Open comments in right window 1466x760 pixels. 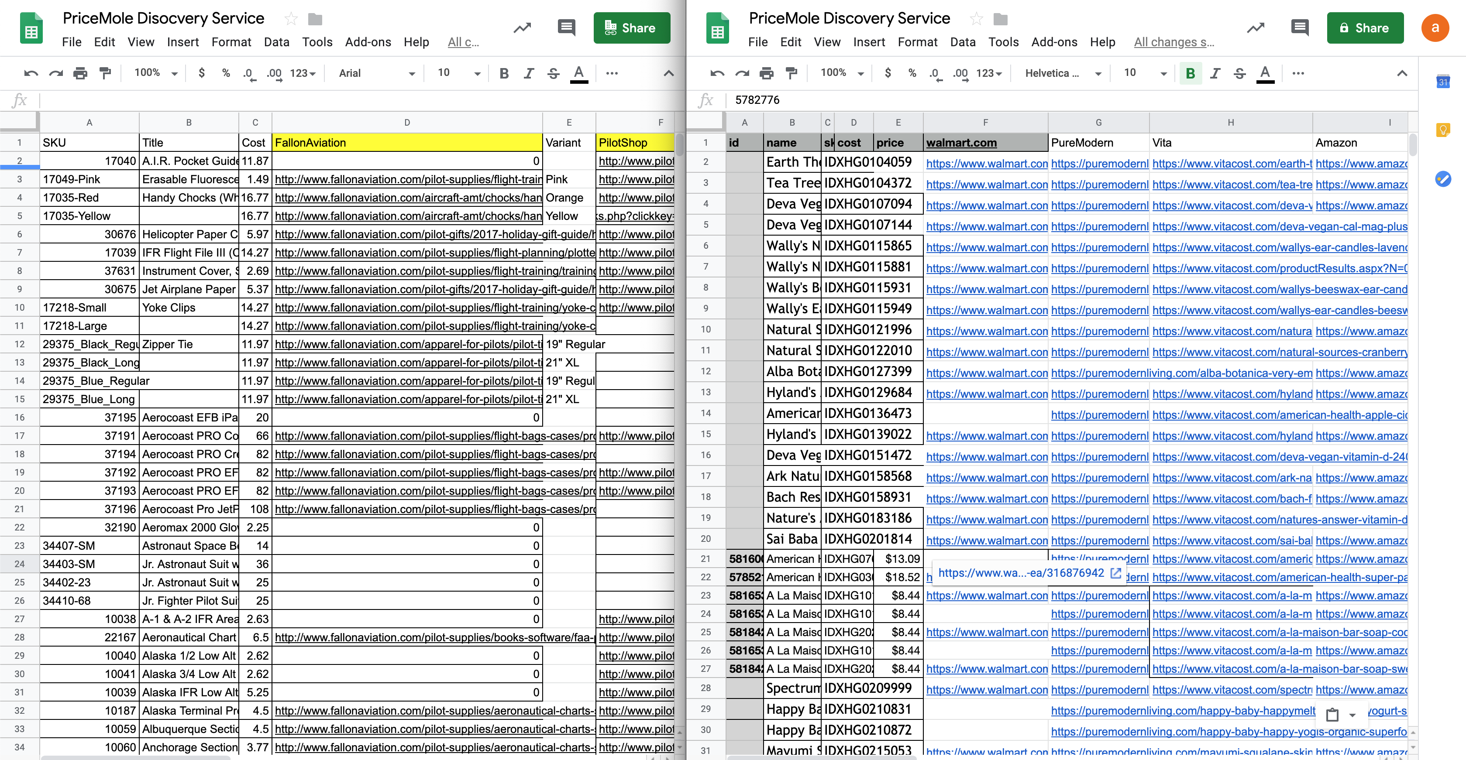click(x=1300, y=27)
